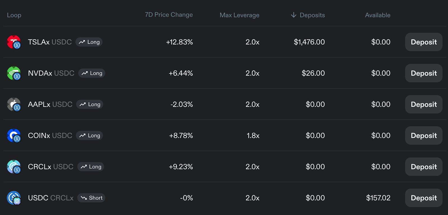Click the sort arrow beside Deposits
Viewport: 448px width, 215px height.
pos(293,15)
